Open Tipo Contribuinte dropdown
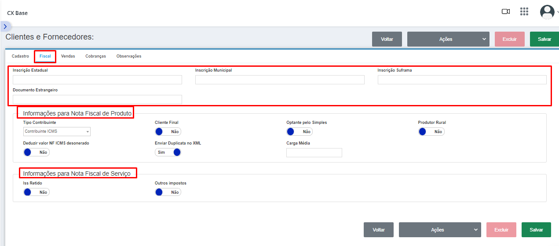559x246 pixels. tap(57, 131)
